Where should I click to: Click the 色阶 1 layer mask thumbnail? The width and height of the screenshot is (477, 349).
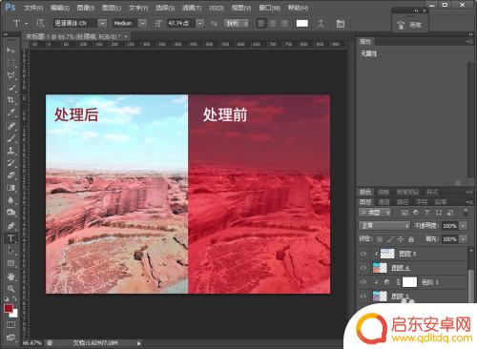pos(409,282)
